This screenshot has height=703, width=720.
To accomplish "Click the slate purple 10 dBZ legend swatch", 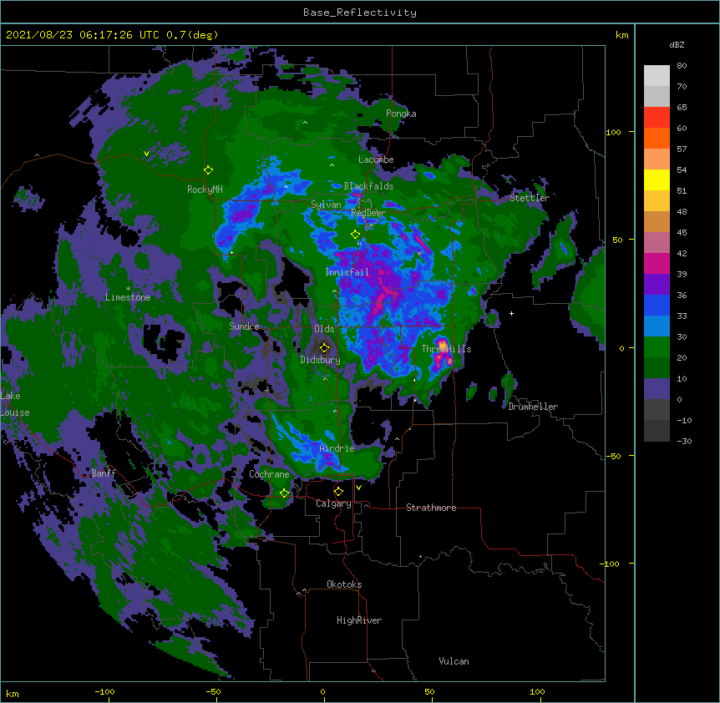I will pos(657,389).
